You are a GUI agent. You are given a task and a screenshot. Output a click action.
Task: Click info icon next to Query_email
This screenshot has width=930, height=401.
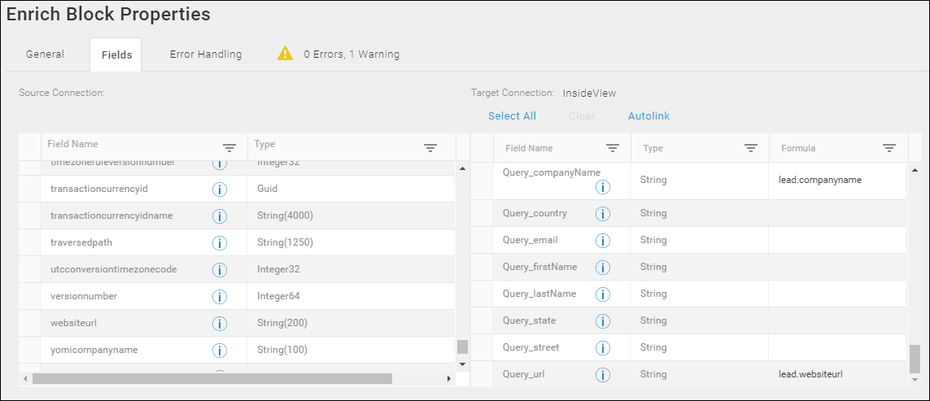(603, 240)
